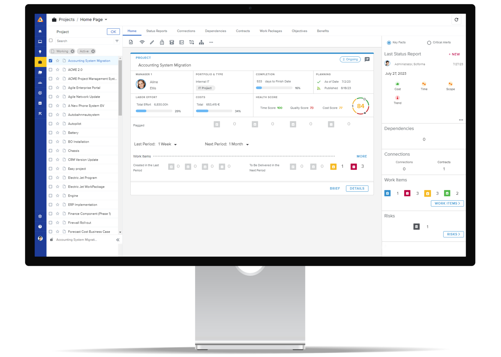
Task: Open the lightbulb ideas sidebar icon
Action: (40, 52)
